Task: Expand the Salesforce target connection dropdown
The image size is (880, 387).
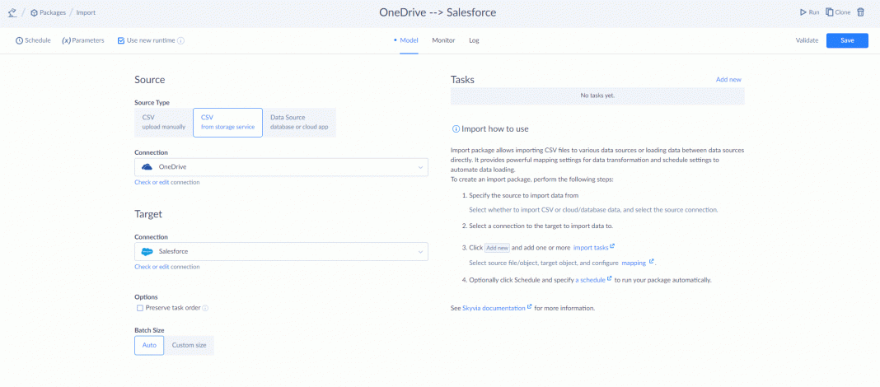Action: point(420,252)
